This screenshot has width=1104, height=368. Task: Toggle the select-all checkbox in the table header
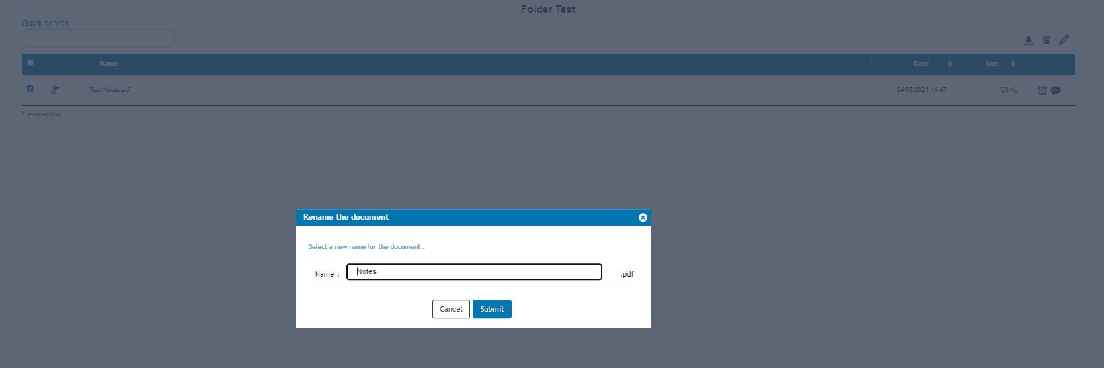click(30, 63)
